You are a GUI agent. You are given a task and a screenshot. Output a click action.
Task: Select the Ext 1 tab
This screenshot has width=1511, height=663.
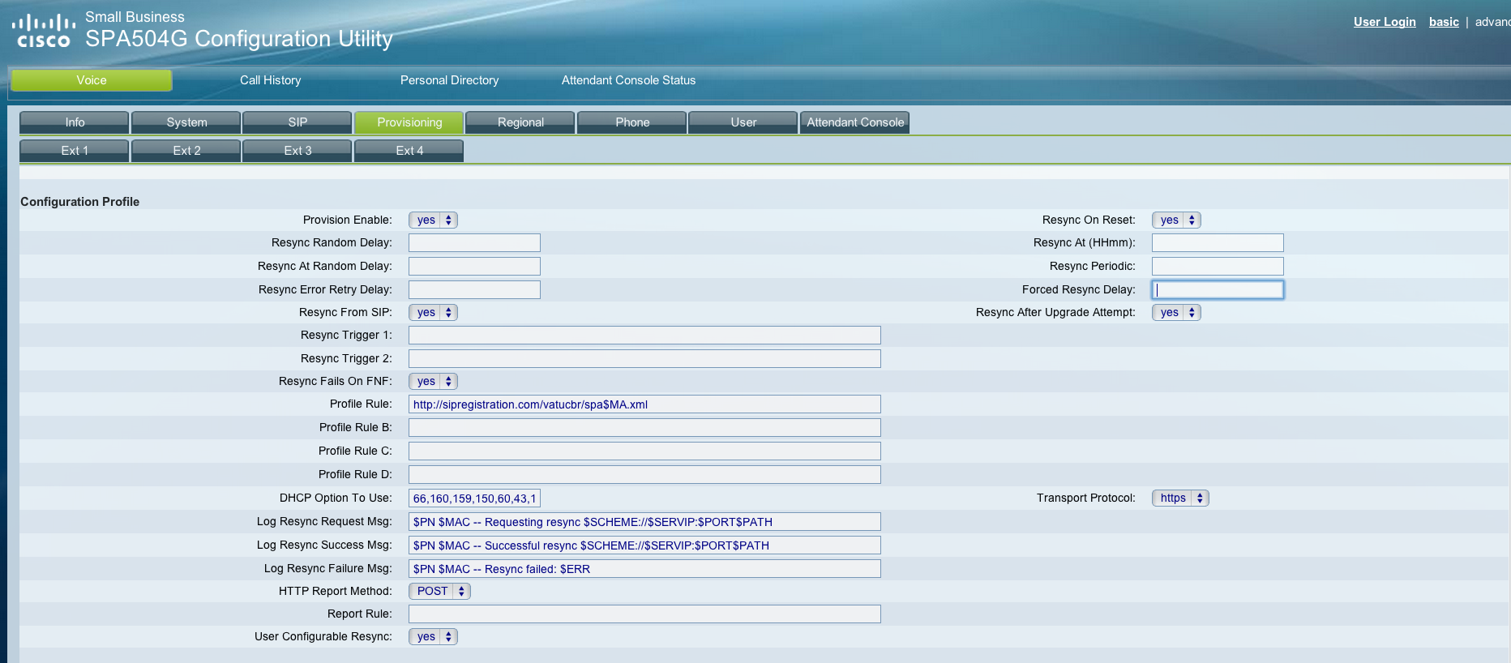tap(75, 151)
